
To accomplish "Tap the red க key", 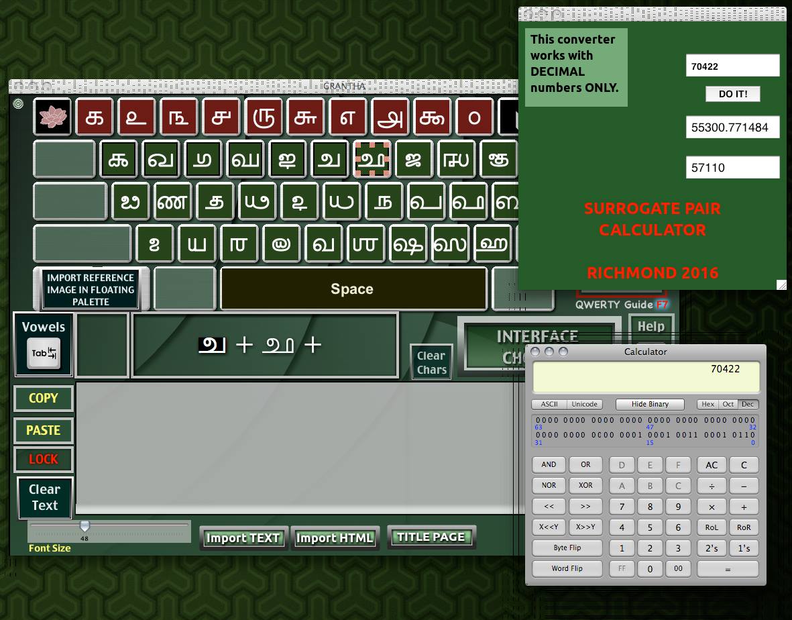I will (95, 117).
